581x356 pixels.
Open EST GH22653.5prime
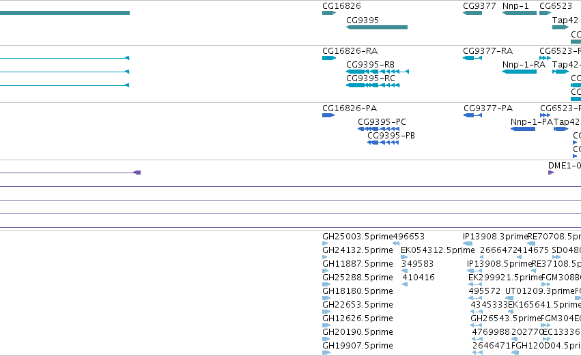[358, 305]
